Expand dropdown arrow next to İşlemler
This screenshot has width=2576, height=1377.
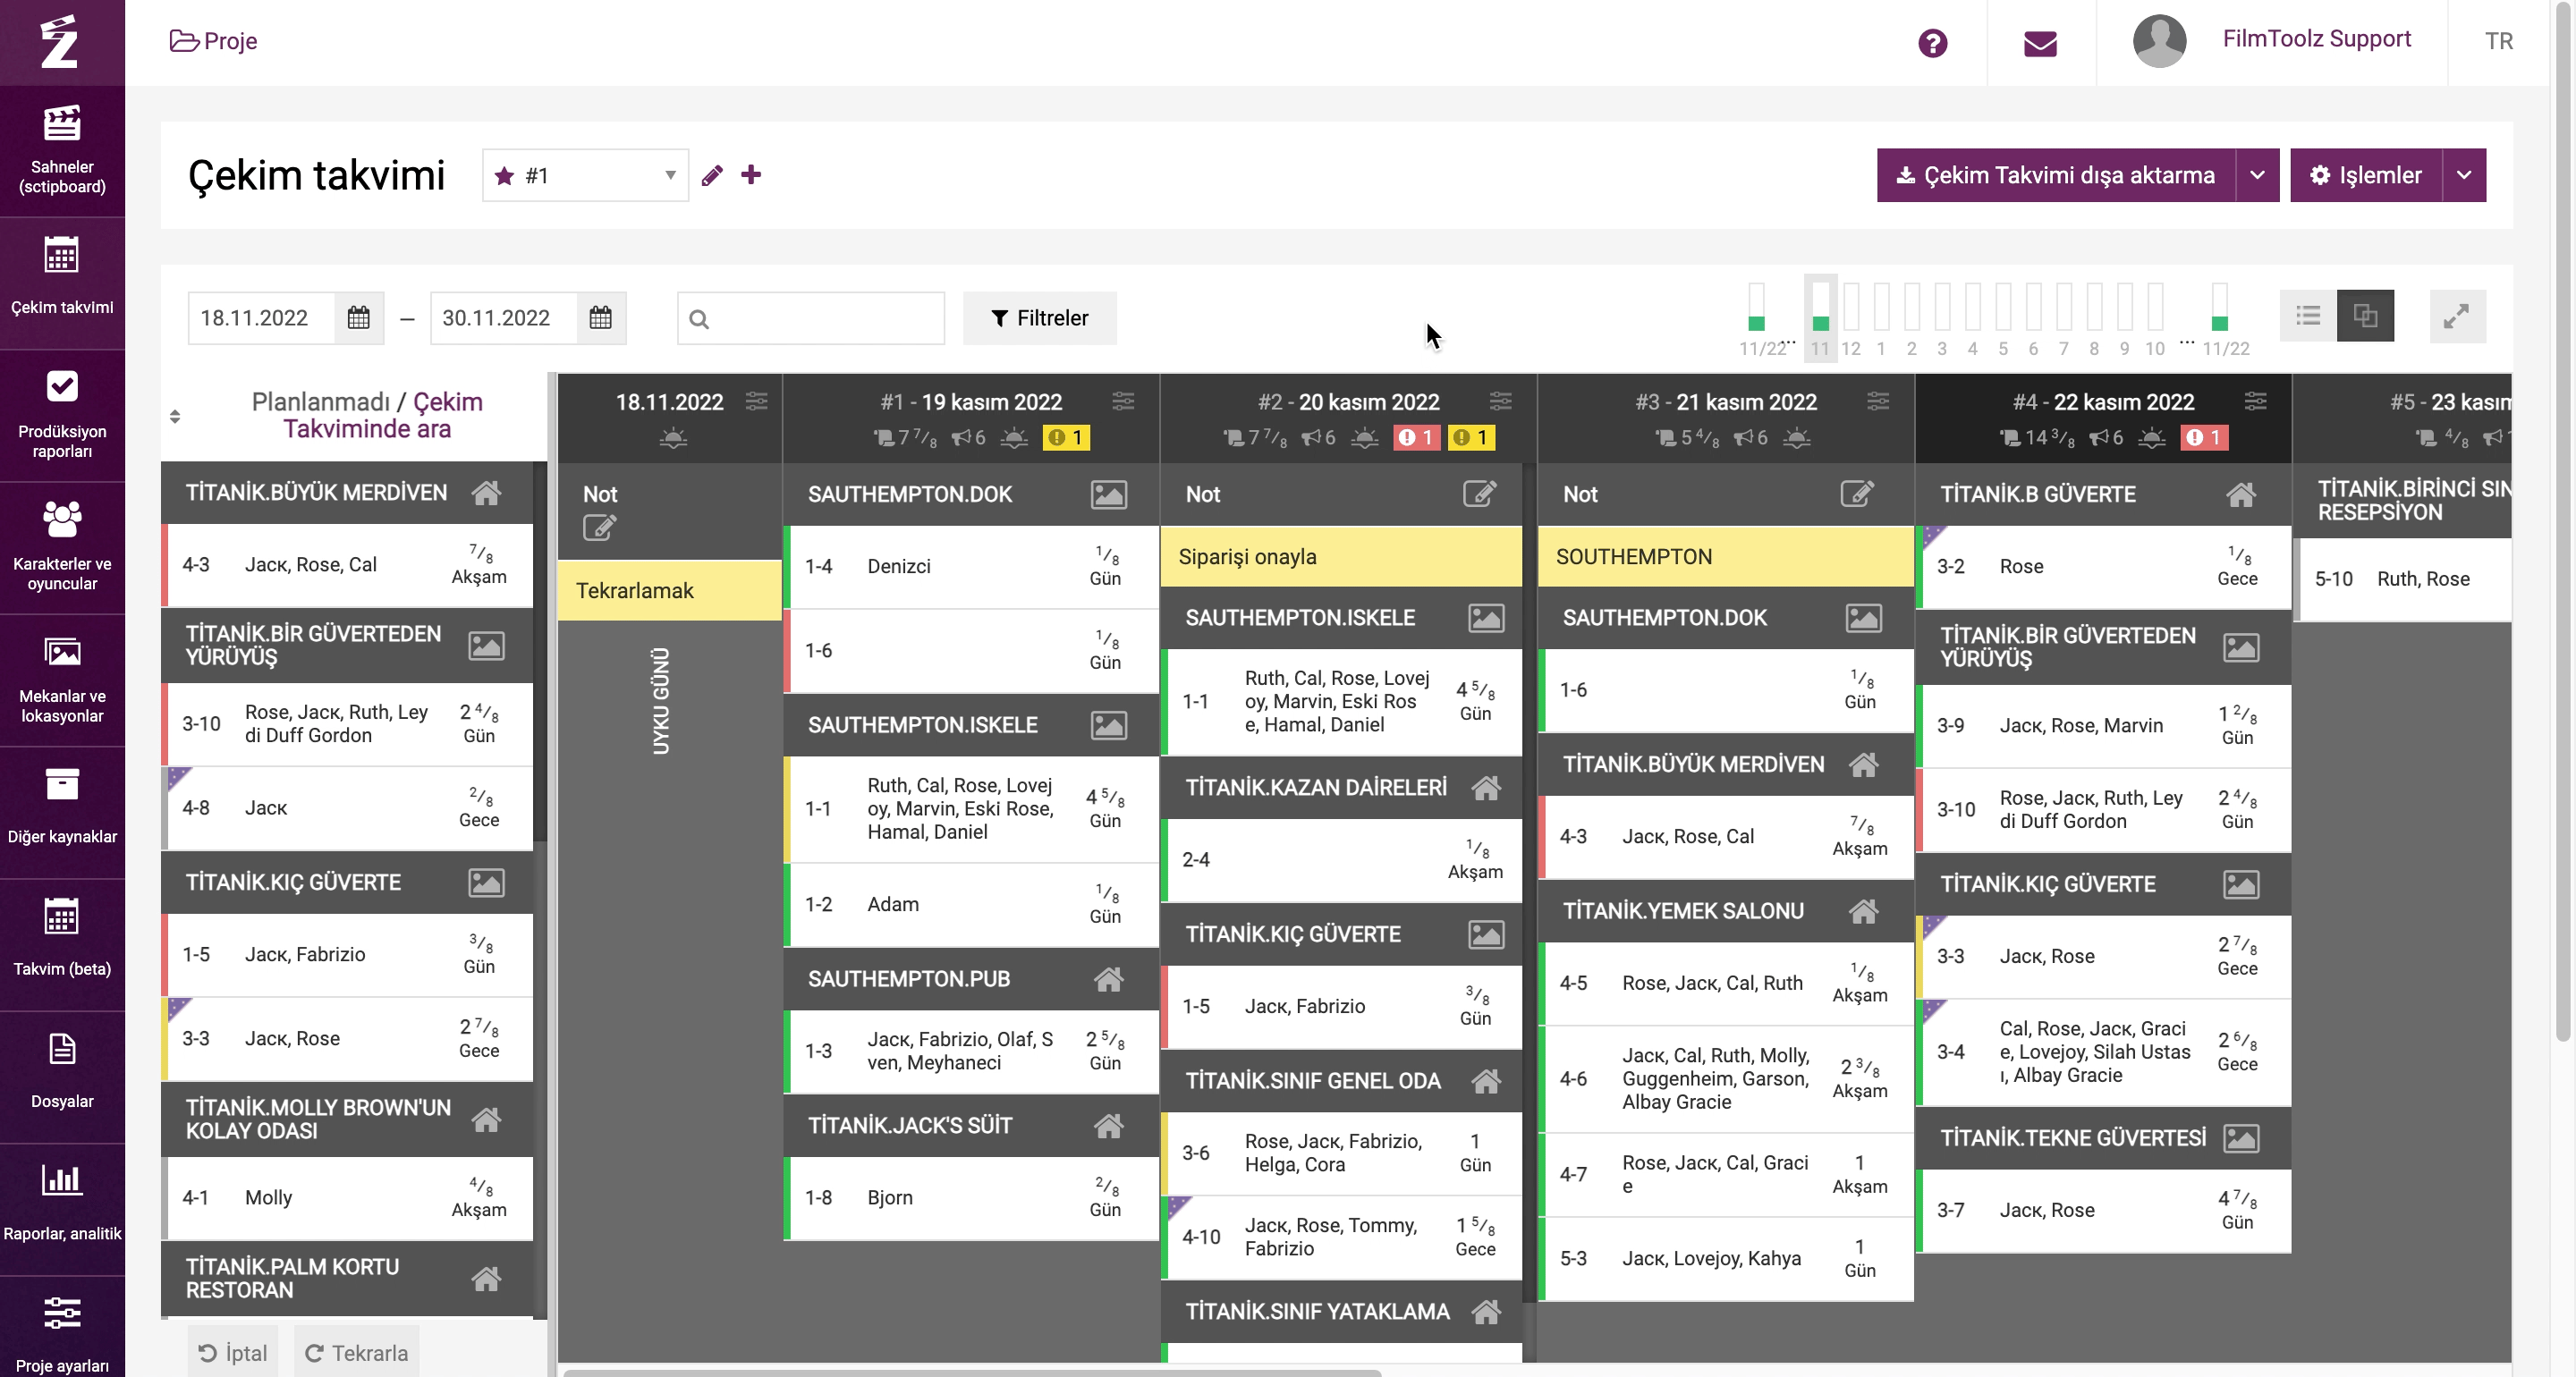pos(2464,176)
